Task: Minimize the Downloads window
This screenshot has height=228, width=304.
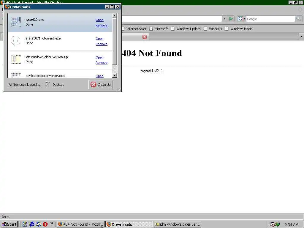Action: (x=107, y=7)
